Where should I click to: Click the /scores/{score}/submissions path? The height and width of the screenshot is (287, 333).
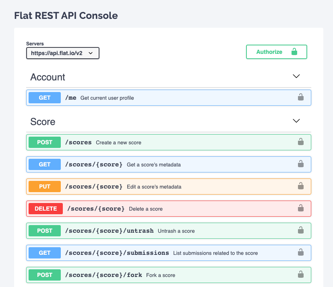(x=117, y=253)
